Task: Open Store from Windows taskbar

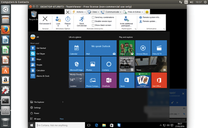Action: coord(112,125)
